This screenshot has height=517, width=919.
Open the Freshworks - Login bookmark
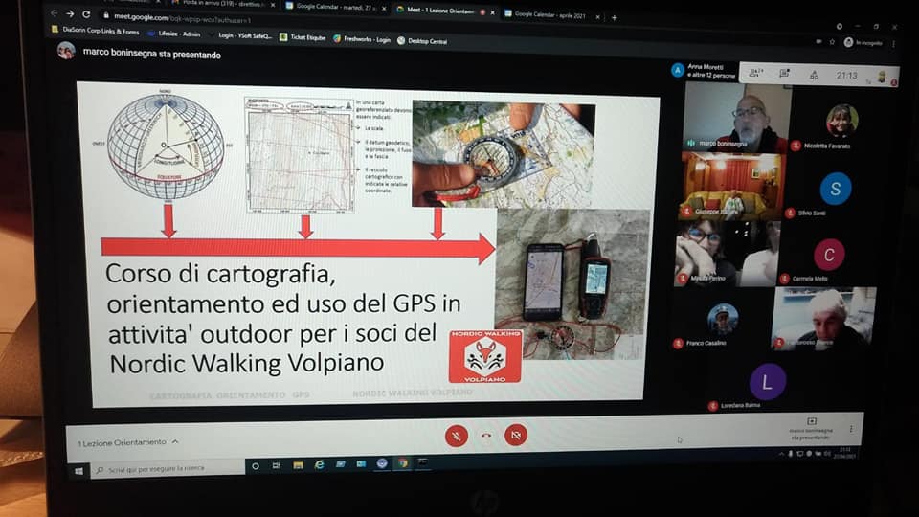(x=362, y=39)
